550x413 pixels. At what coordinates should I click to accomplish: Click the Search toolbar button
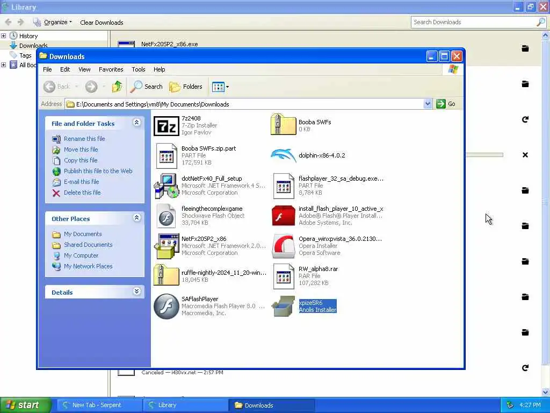click(x=146, y=87)
